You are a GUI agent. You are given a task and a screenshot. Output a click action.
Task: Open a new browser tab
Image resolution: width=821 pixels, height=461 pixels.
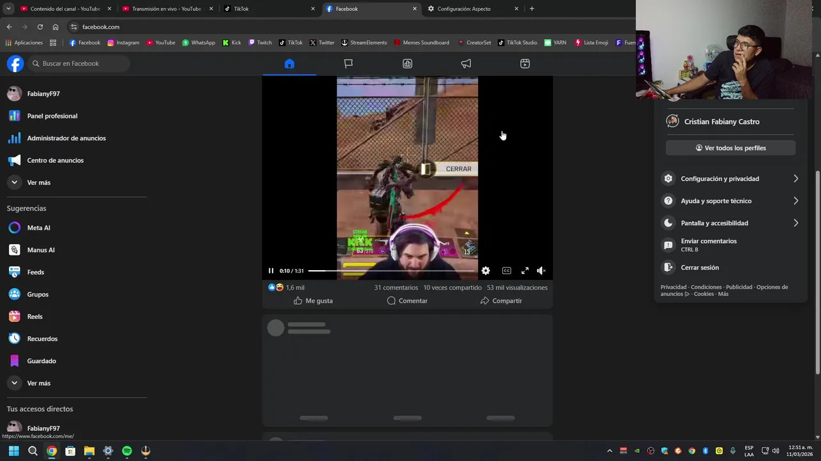[x=532, y=9]
